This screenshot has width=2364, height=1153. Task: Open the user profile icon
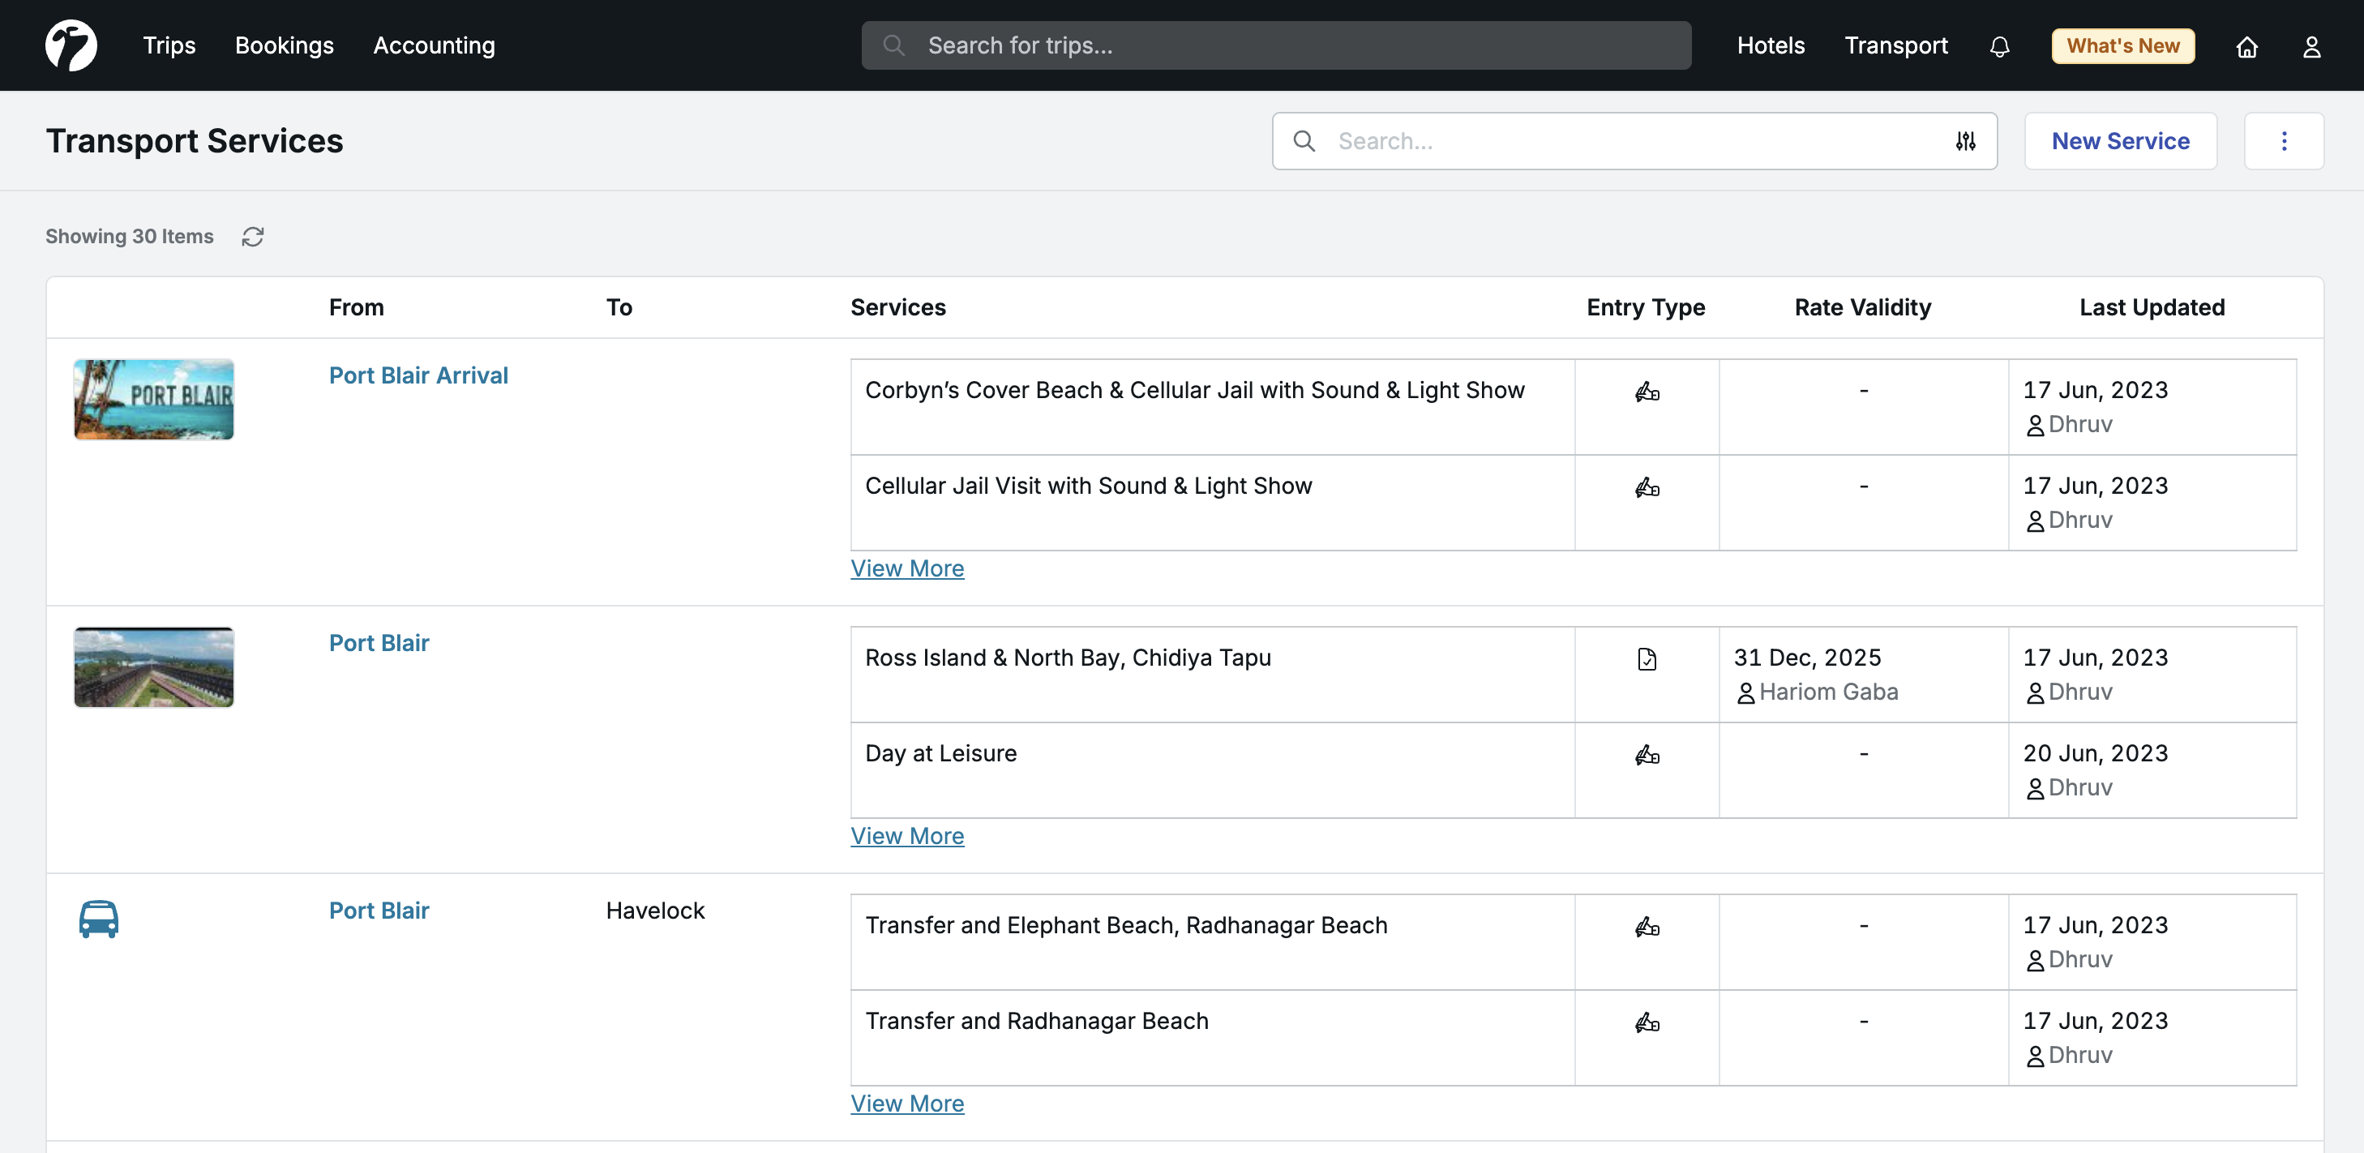pyautogui.click(x=2310, y=47)
